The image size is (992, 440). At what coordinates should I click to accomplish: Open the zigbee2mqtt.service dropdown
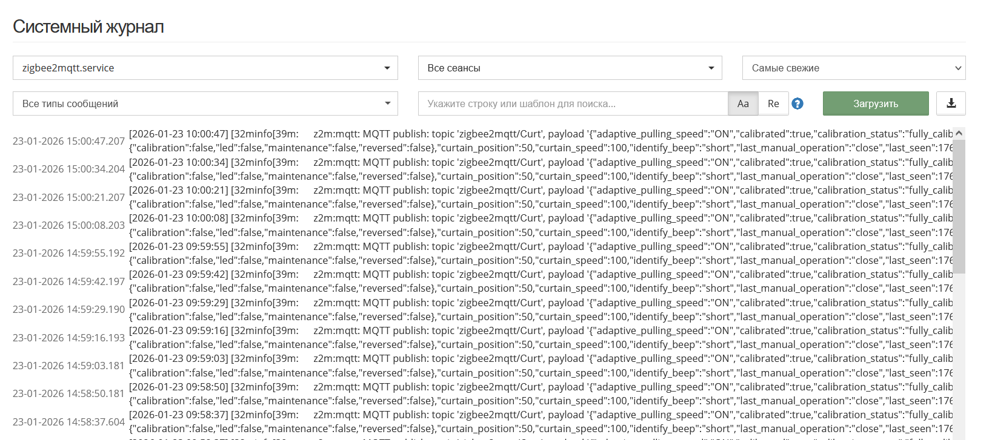[205, 68]
